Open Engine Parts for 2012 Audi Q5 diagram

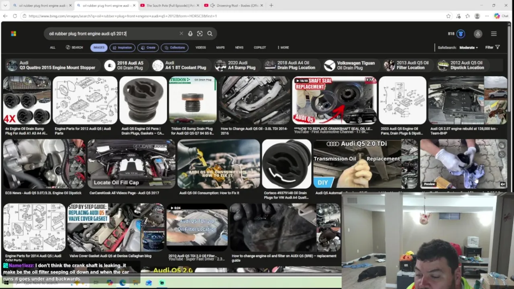[85, 100]
